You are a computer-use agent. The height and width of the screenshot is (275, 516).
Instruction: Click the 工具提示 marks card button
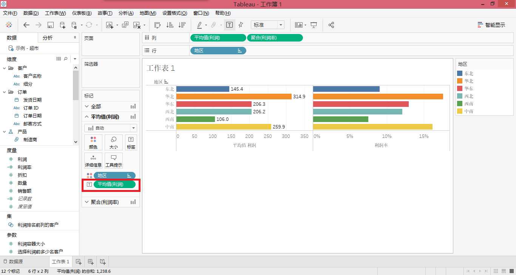tap(113, 161)
